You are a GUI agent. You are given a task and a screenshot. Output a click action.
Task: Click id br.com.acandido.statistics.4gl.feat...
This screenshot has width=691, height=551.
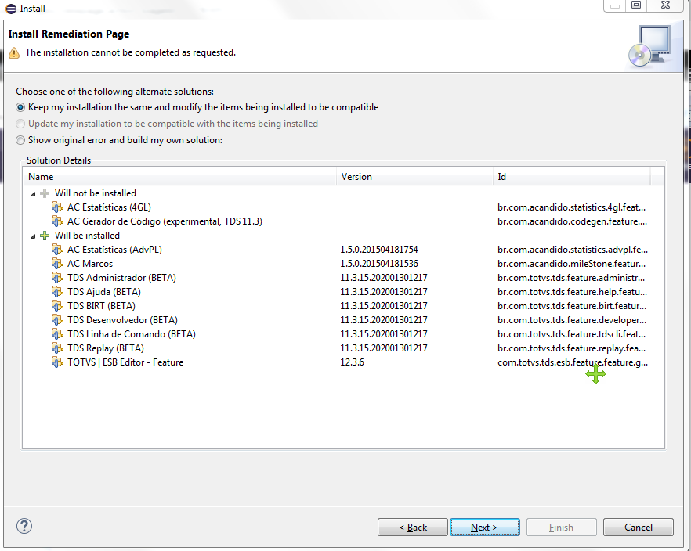pos(572,207)
